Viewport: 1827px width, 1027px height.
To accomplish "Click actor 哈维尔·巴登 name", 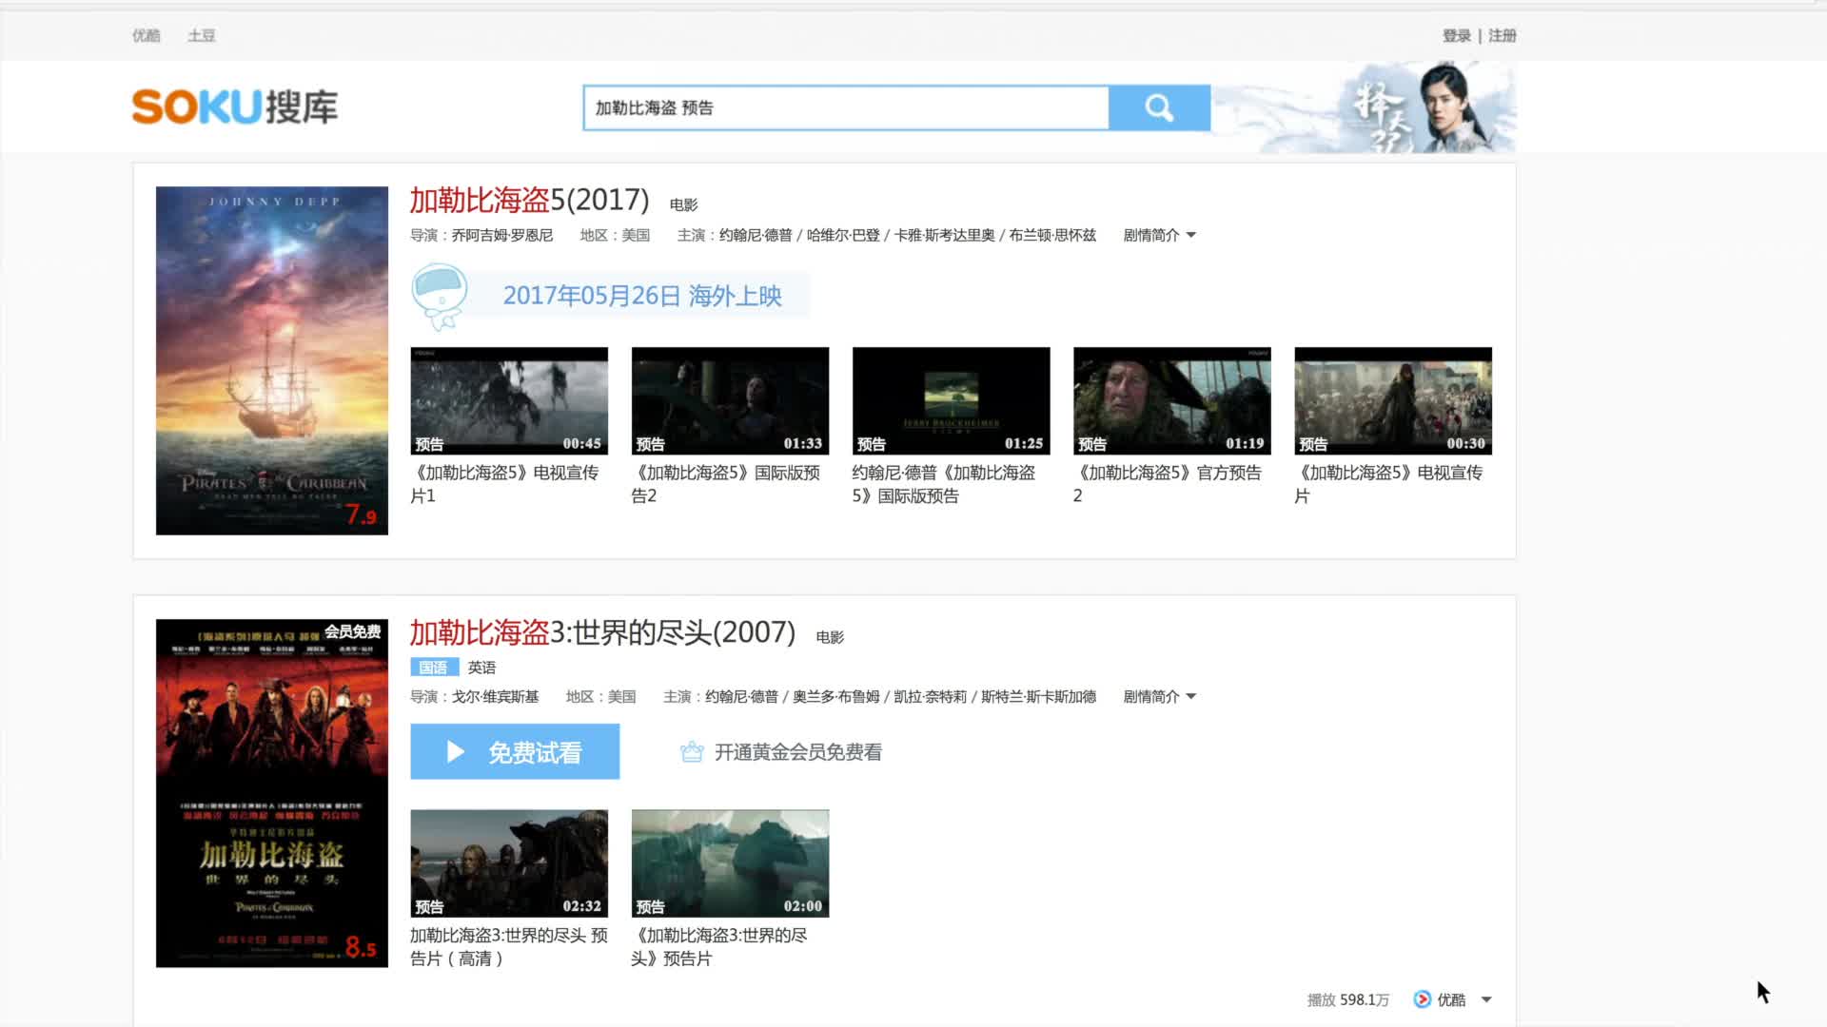I will pos(843,235).
